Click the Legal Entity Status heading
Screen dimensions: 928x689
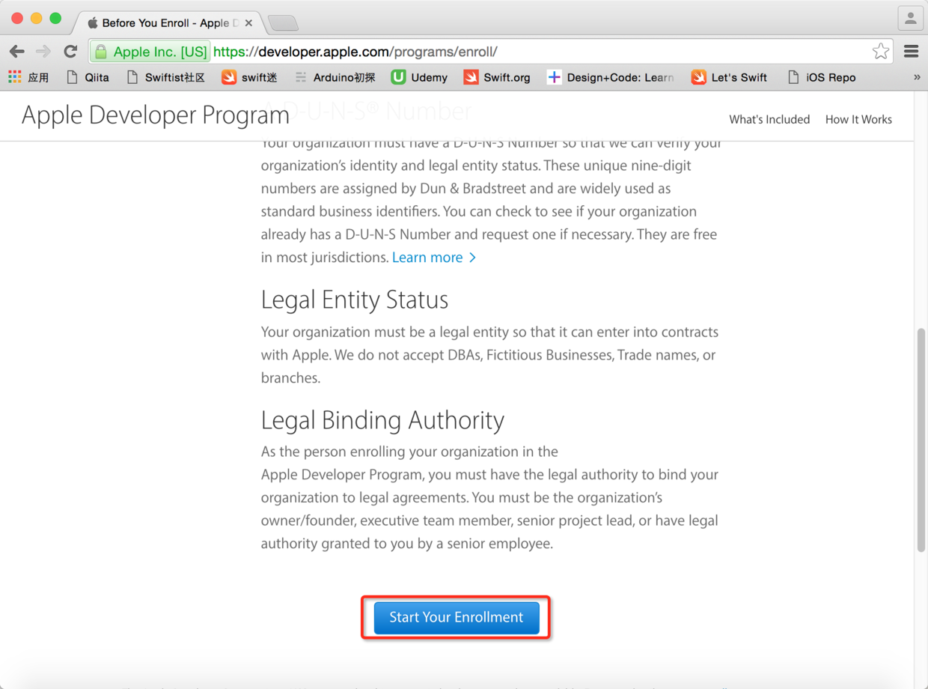[355, 300]
